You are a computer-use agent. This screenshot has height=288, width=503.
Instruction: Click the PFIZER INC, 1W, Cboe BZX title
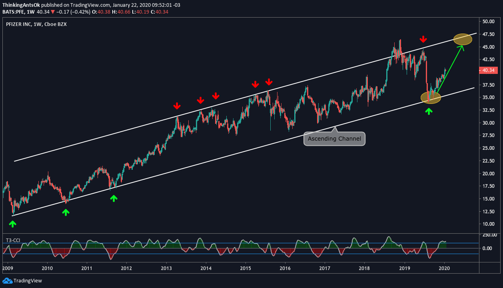click(x=36, y=25)
